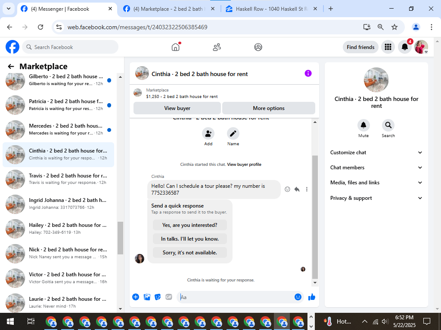Expand Media, files and links section
The width and height of the screenshot is (441, 330).
point(376,183)
